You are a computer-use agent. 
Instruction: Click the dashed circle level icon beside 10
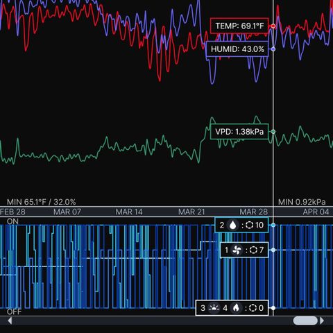249,225
